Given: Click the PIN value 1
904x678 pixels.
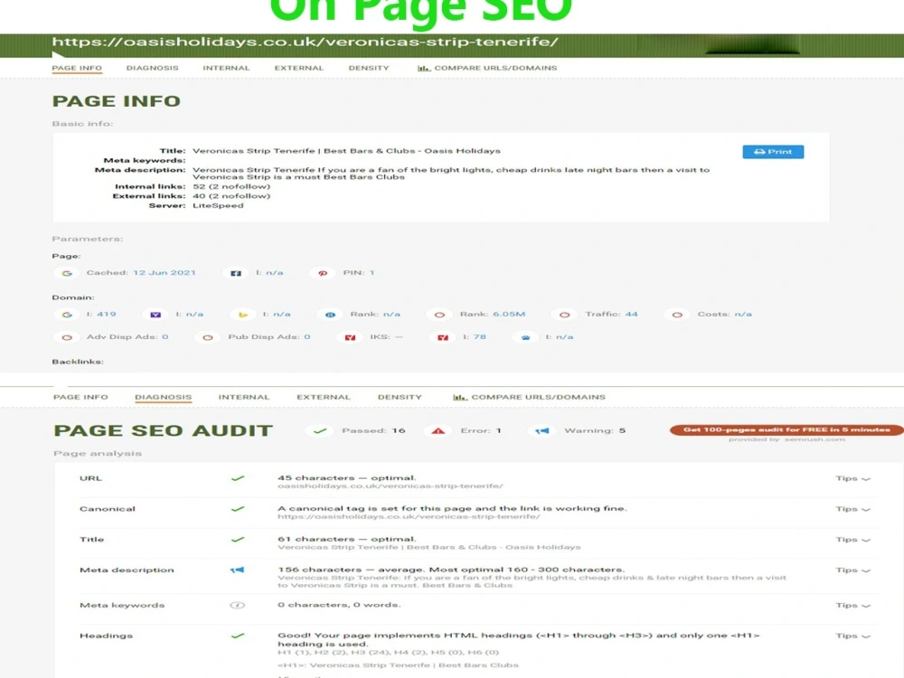Looking at the screenshot, I should (372, 273).
